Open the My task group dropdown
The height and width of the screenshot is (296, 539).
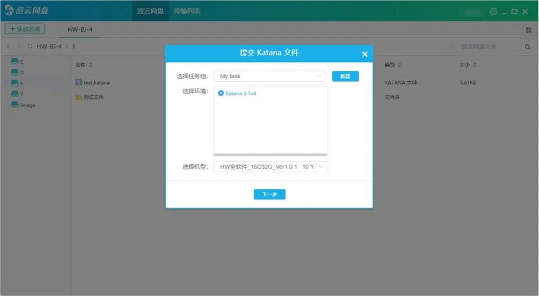point(269,76)
